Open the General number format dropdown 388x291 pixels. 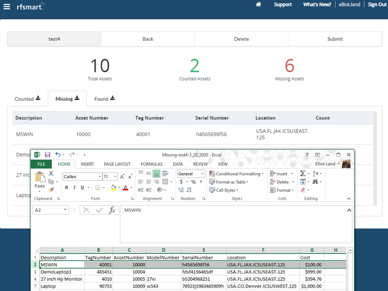(202, 174)
